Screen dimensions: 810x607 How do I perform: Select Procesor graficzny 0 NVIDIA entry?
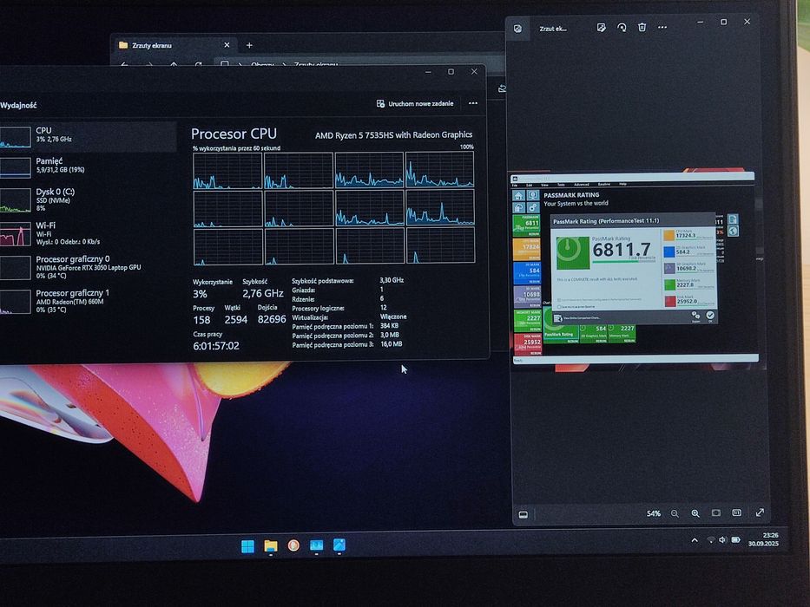click(88, 267)
